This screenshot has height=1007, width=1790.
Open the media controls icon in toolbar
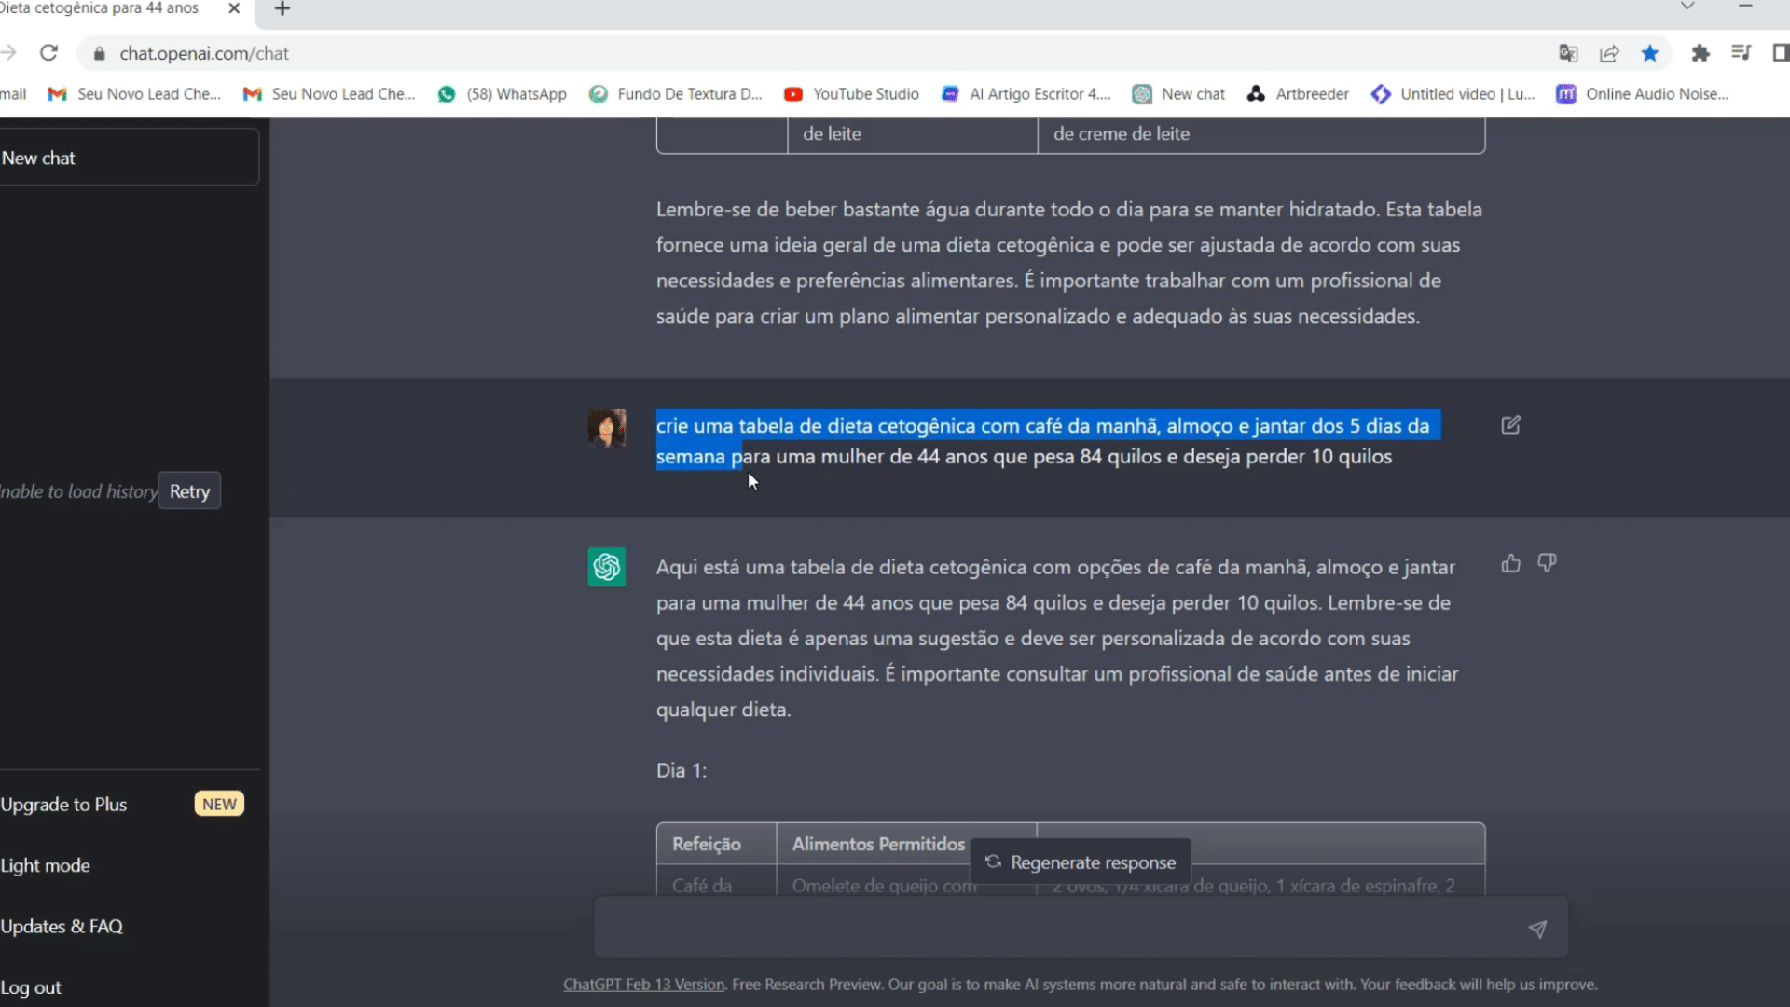(1740, 53)
